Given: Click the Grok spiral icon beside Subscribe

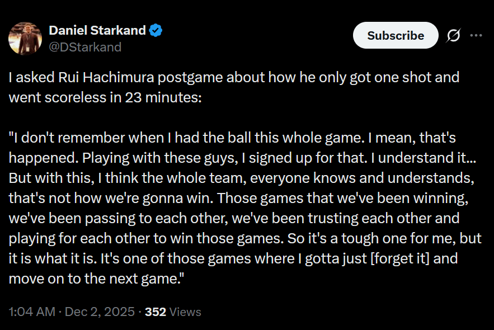Looking at the screenshot, I should click(453, 35).
